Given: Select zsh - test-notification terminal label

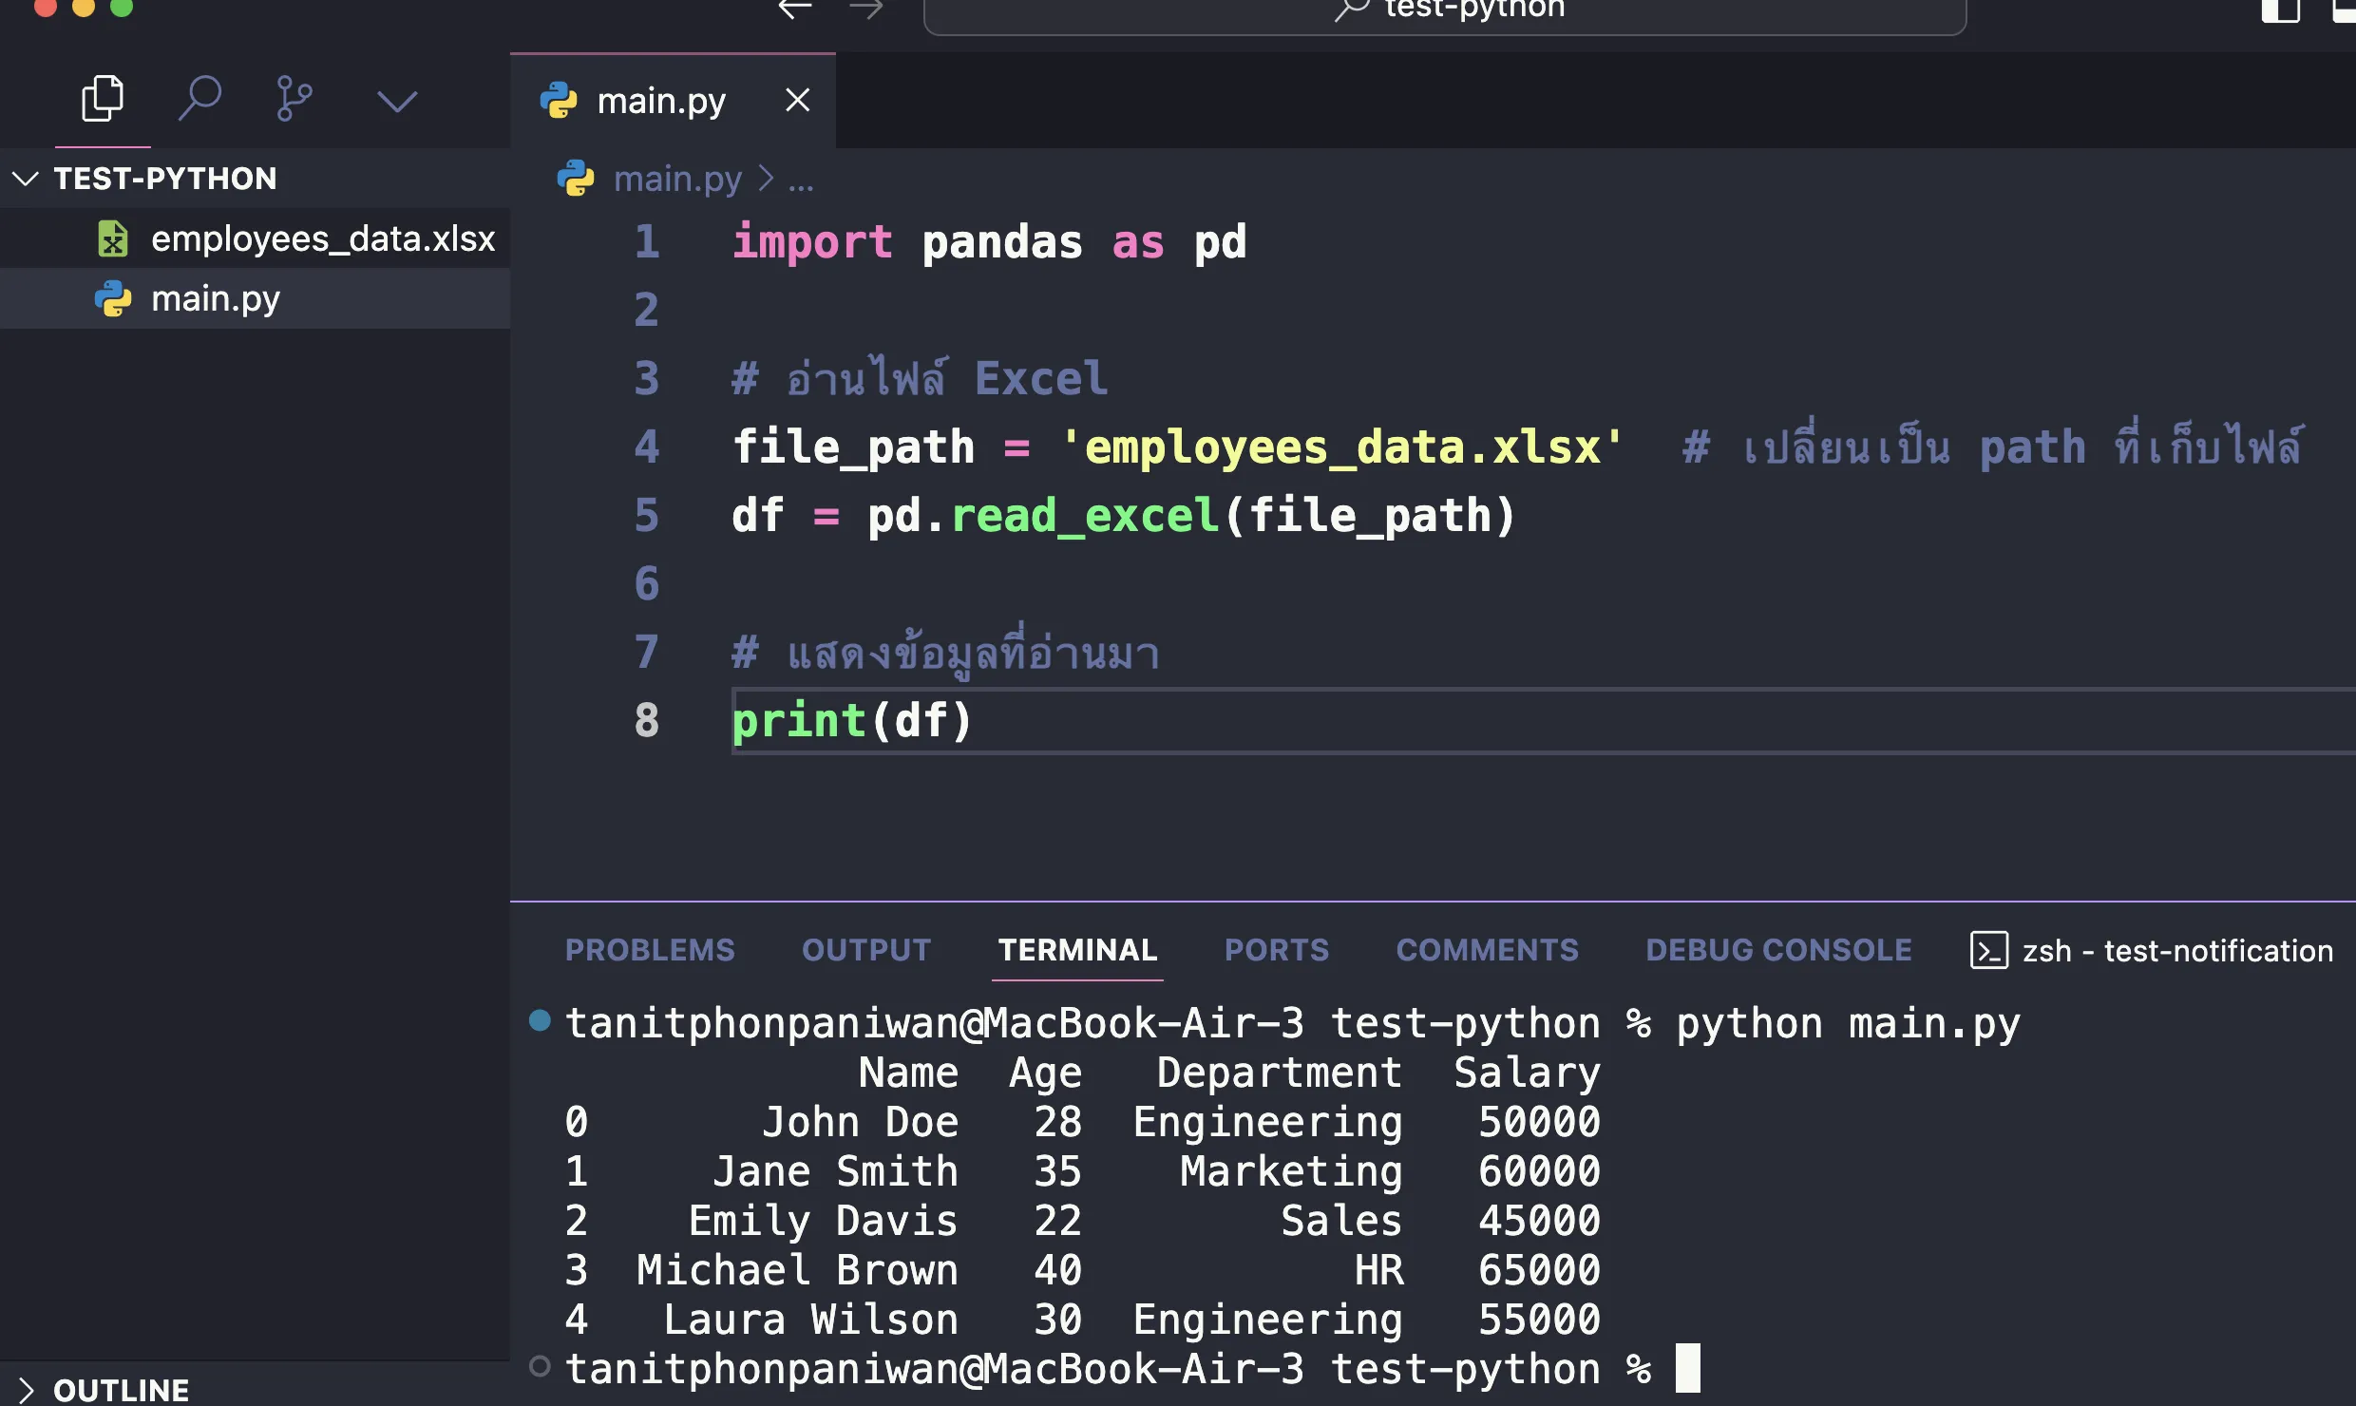Looking at the screenshot, I should point(2177,951).
